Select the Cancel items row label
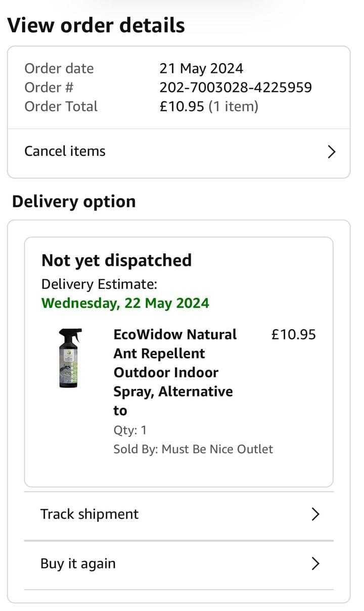Screen dimensions: 364x611 pos(65,151)
